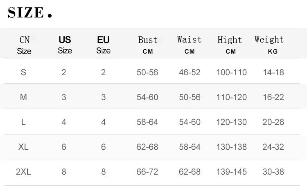Click the bust value 66-72

pyautogui.click(x=147, y=172)
